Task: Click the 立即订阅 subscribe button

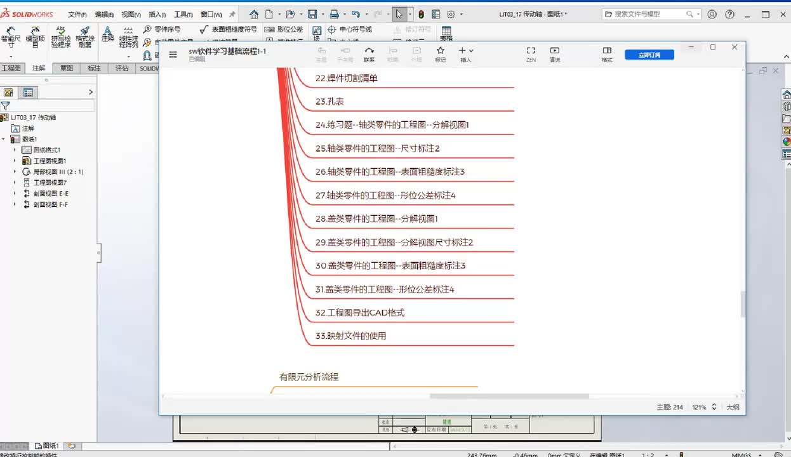Action: (649, 55)
